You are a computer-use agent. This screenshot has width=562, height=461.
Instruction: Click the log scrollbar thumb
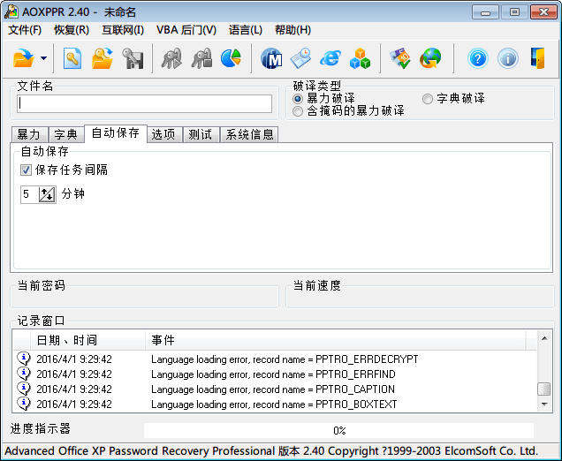click(544, 389)
